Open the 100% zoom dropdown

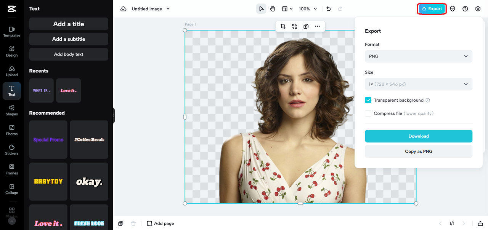point(308,9)
